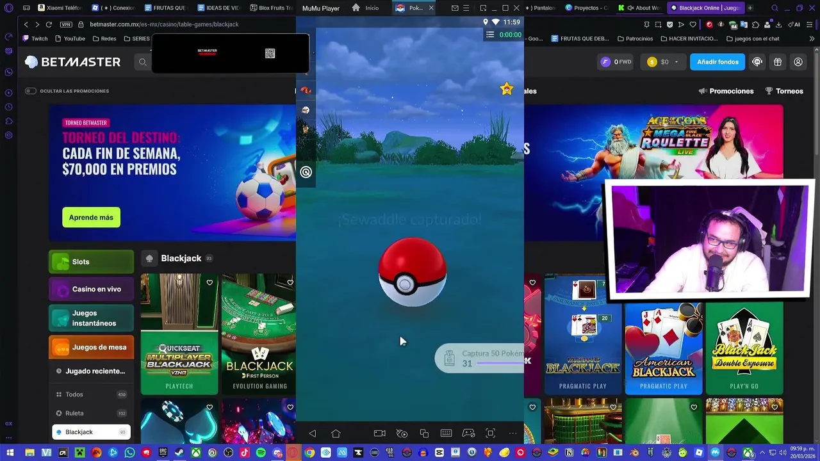Click the browser AI assistant icon
820x461 pixels.
(x=793, y=24)
